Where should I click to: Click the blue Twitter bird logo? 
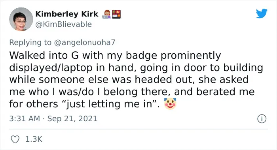262,13
